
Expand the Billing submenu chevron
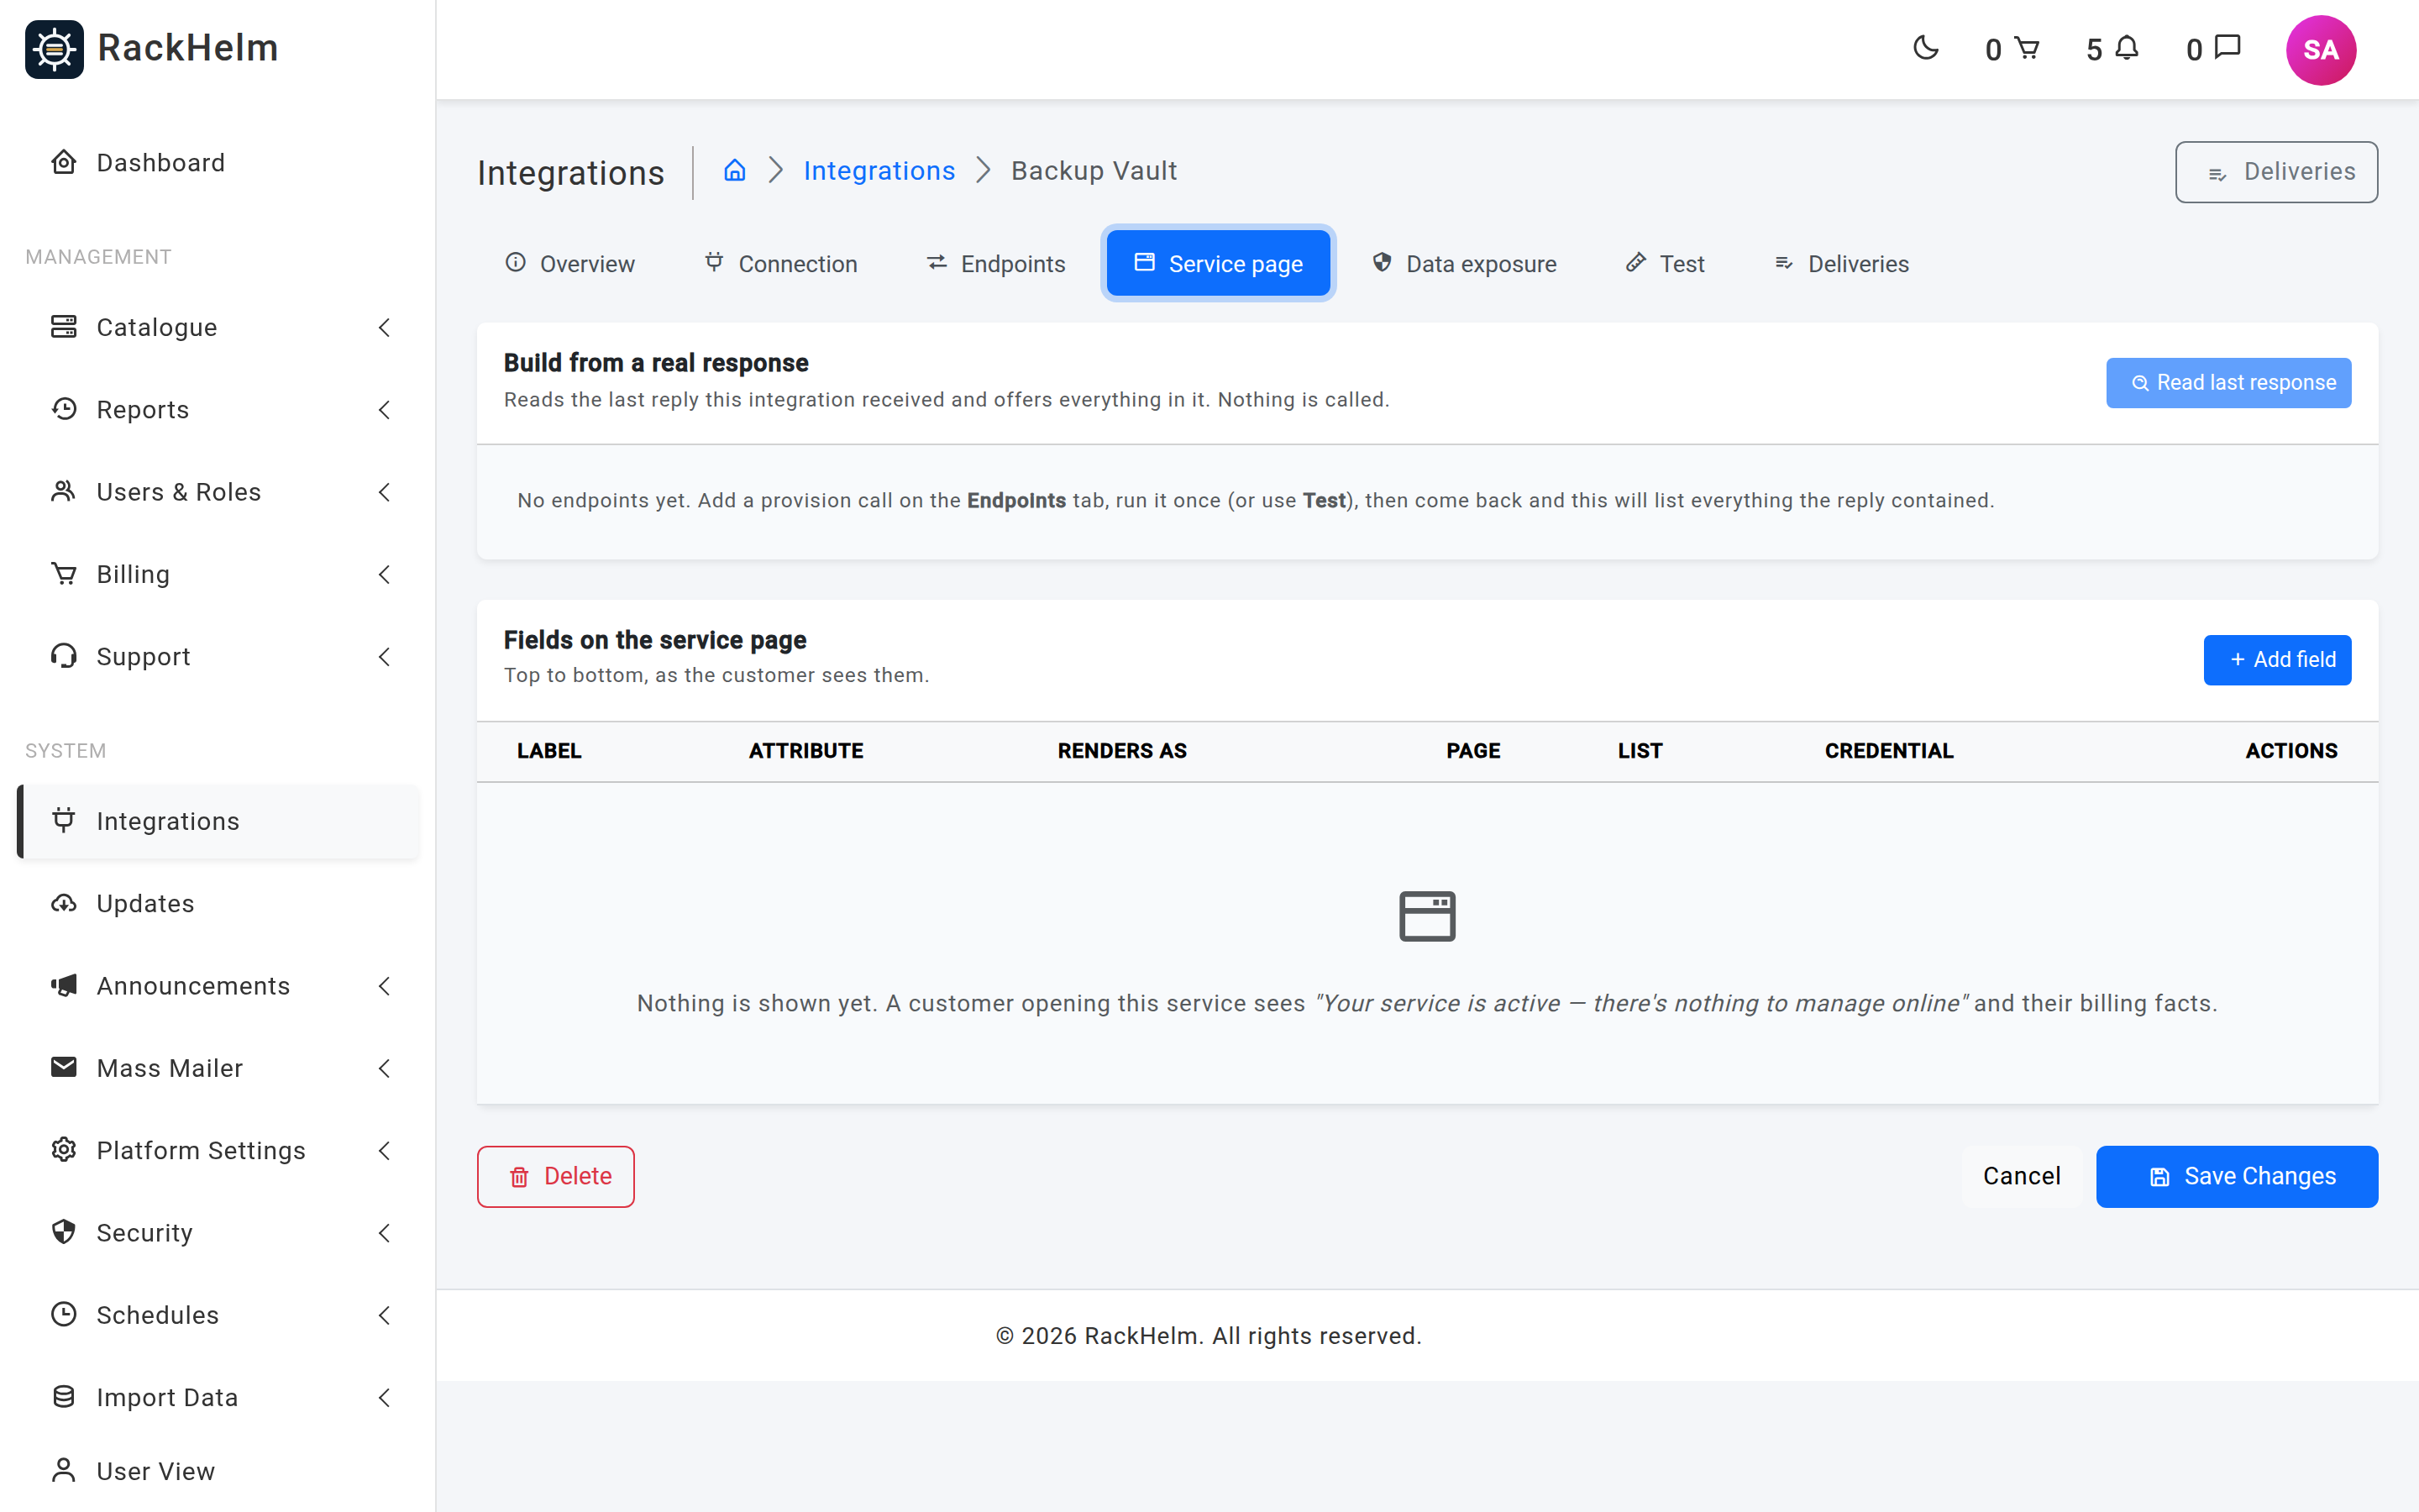pyautogui.click(x=385, y=574)
